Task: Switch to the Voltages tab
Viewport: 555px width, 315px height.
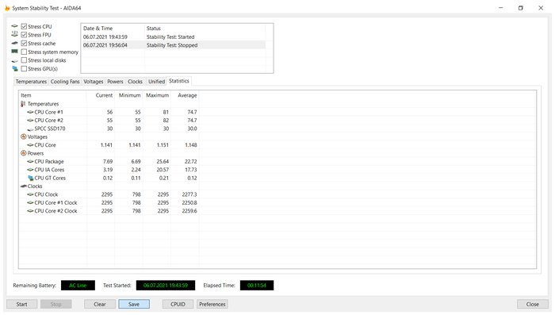Action: click(x=94, y=82)
